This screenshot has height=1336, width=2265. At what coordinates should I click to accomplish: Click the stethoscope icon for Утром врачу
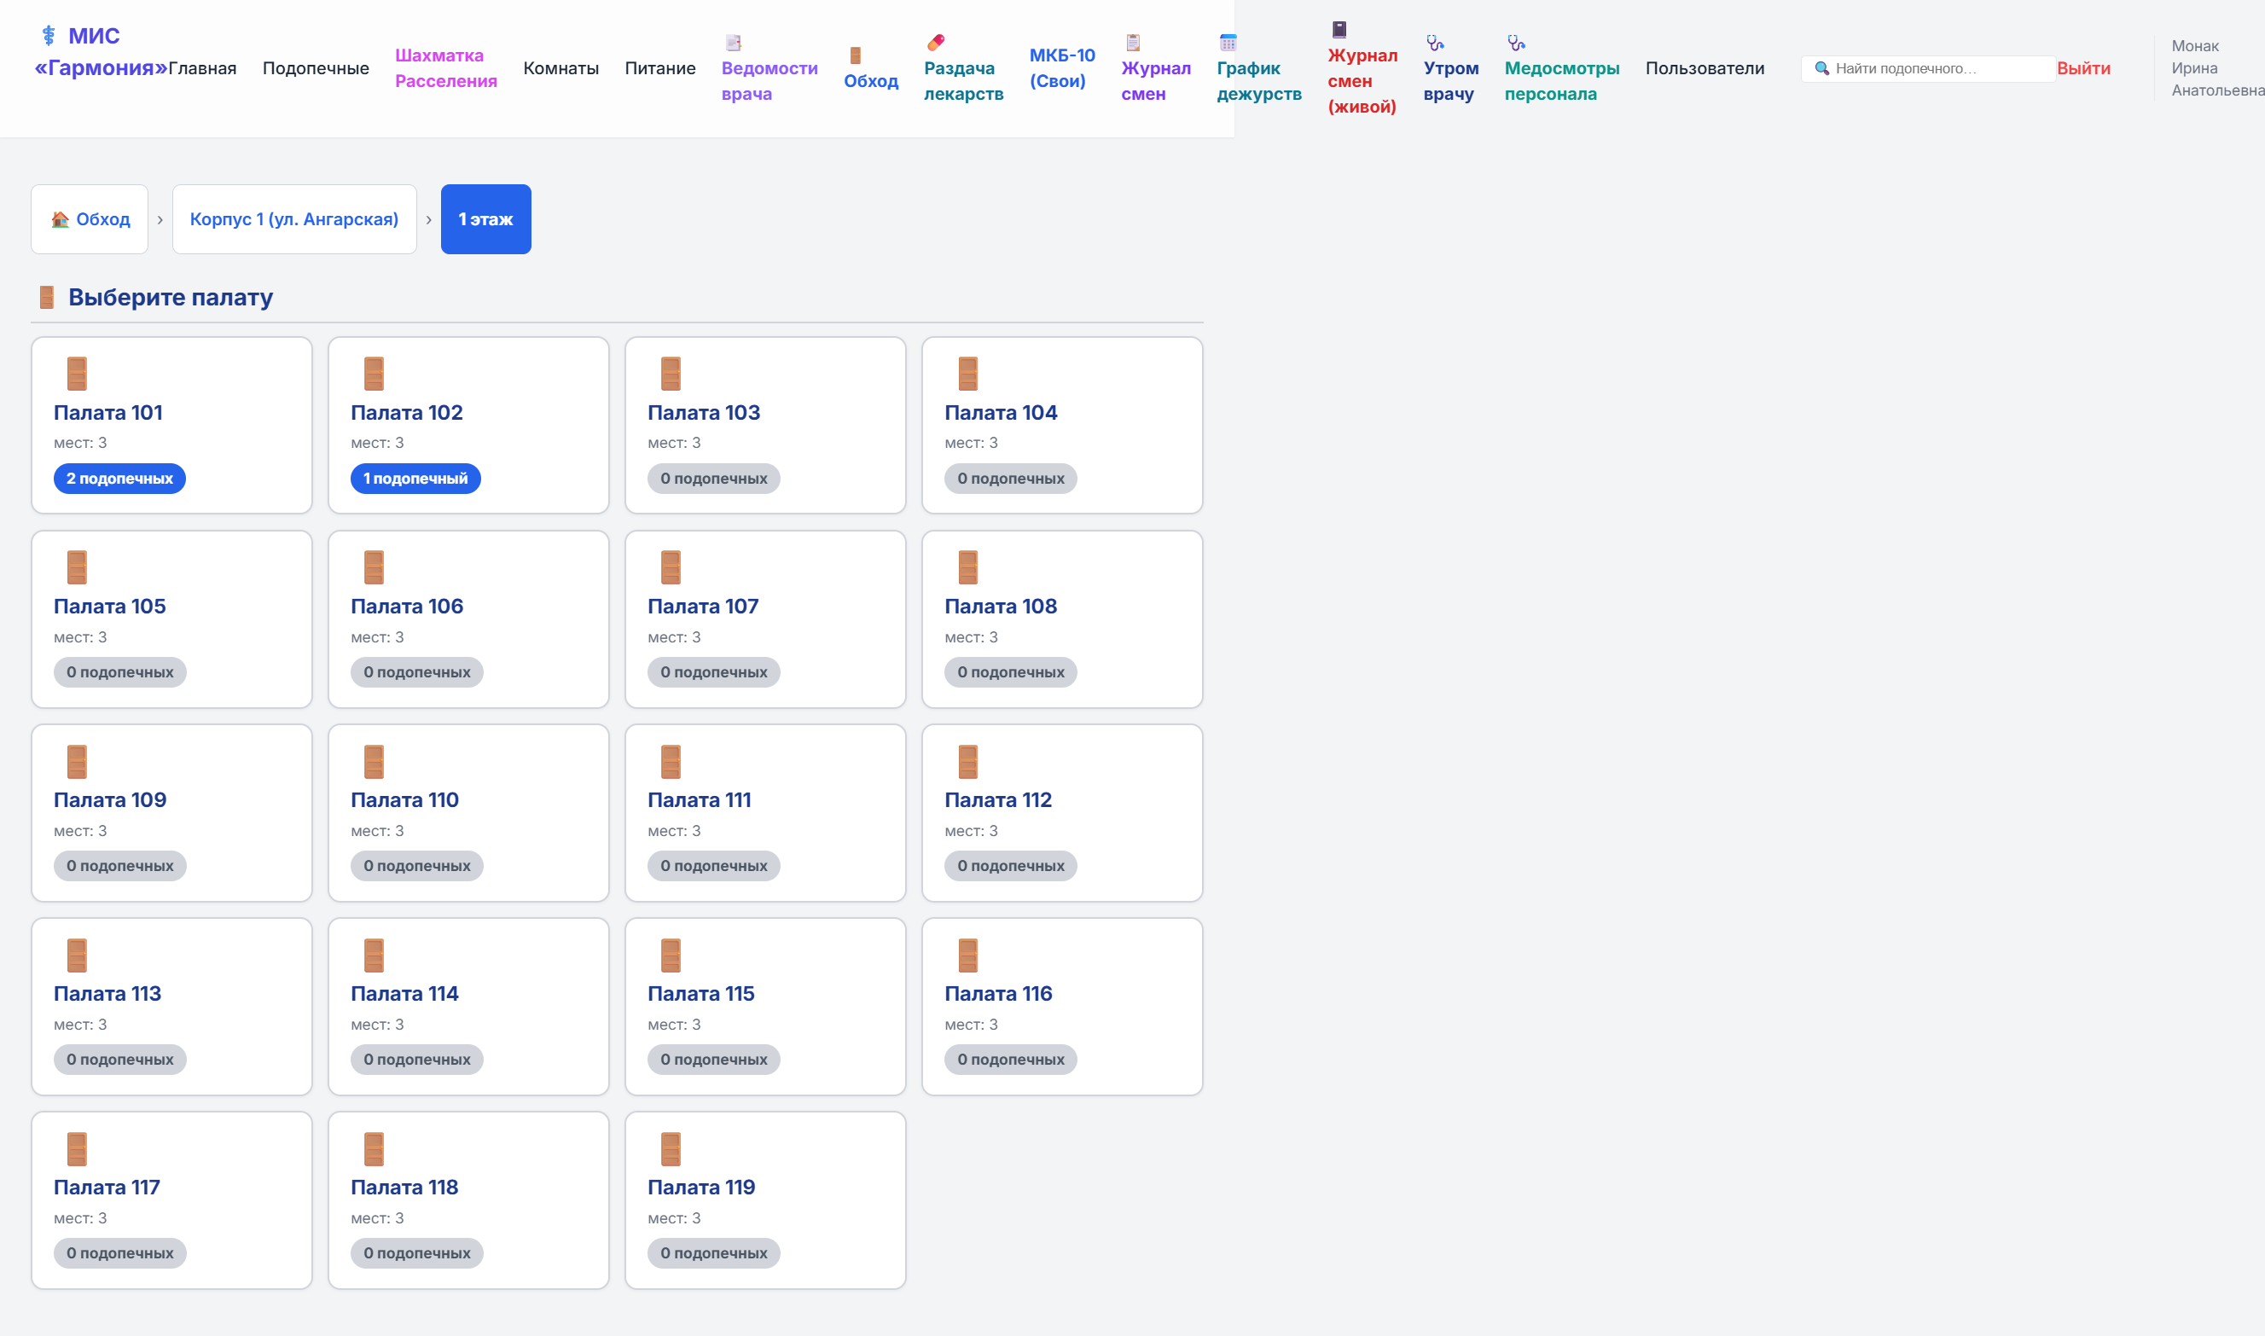click(1435, 43)
